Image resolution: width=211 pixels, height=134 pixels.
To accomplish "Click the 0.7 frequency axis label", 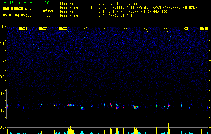I will 3,111.
